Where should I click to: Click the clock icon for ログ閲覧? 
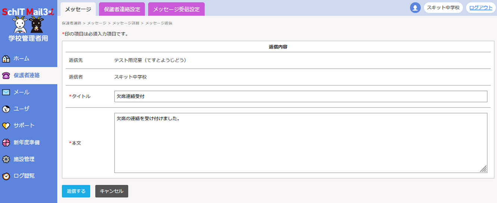tap(6, 176)
